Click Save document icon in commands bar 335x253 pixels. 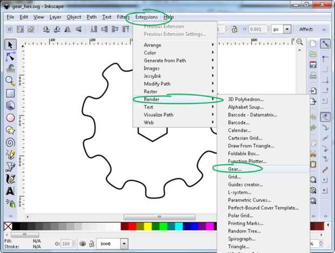click(313, 65)
